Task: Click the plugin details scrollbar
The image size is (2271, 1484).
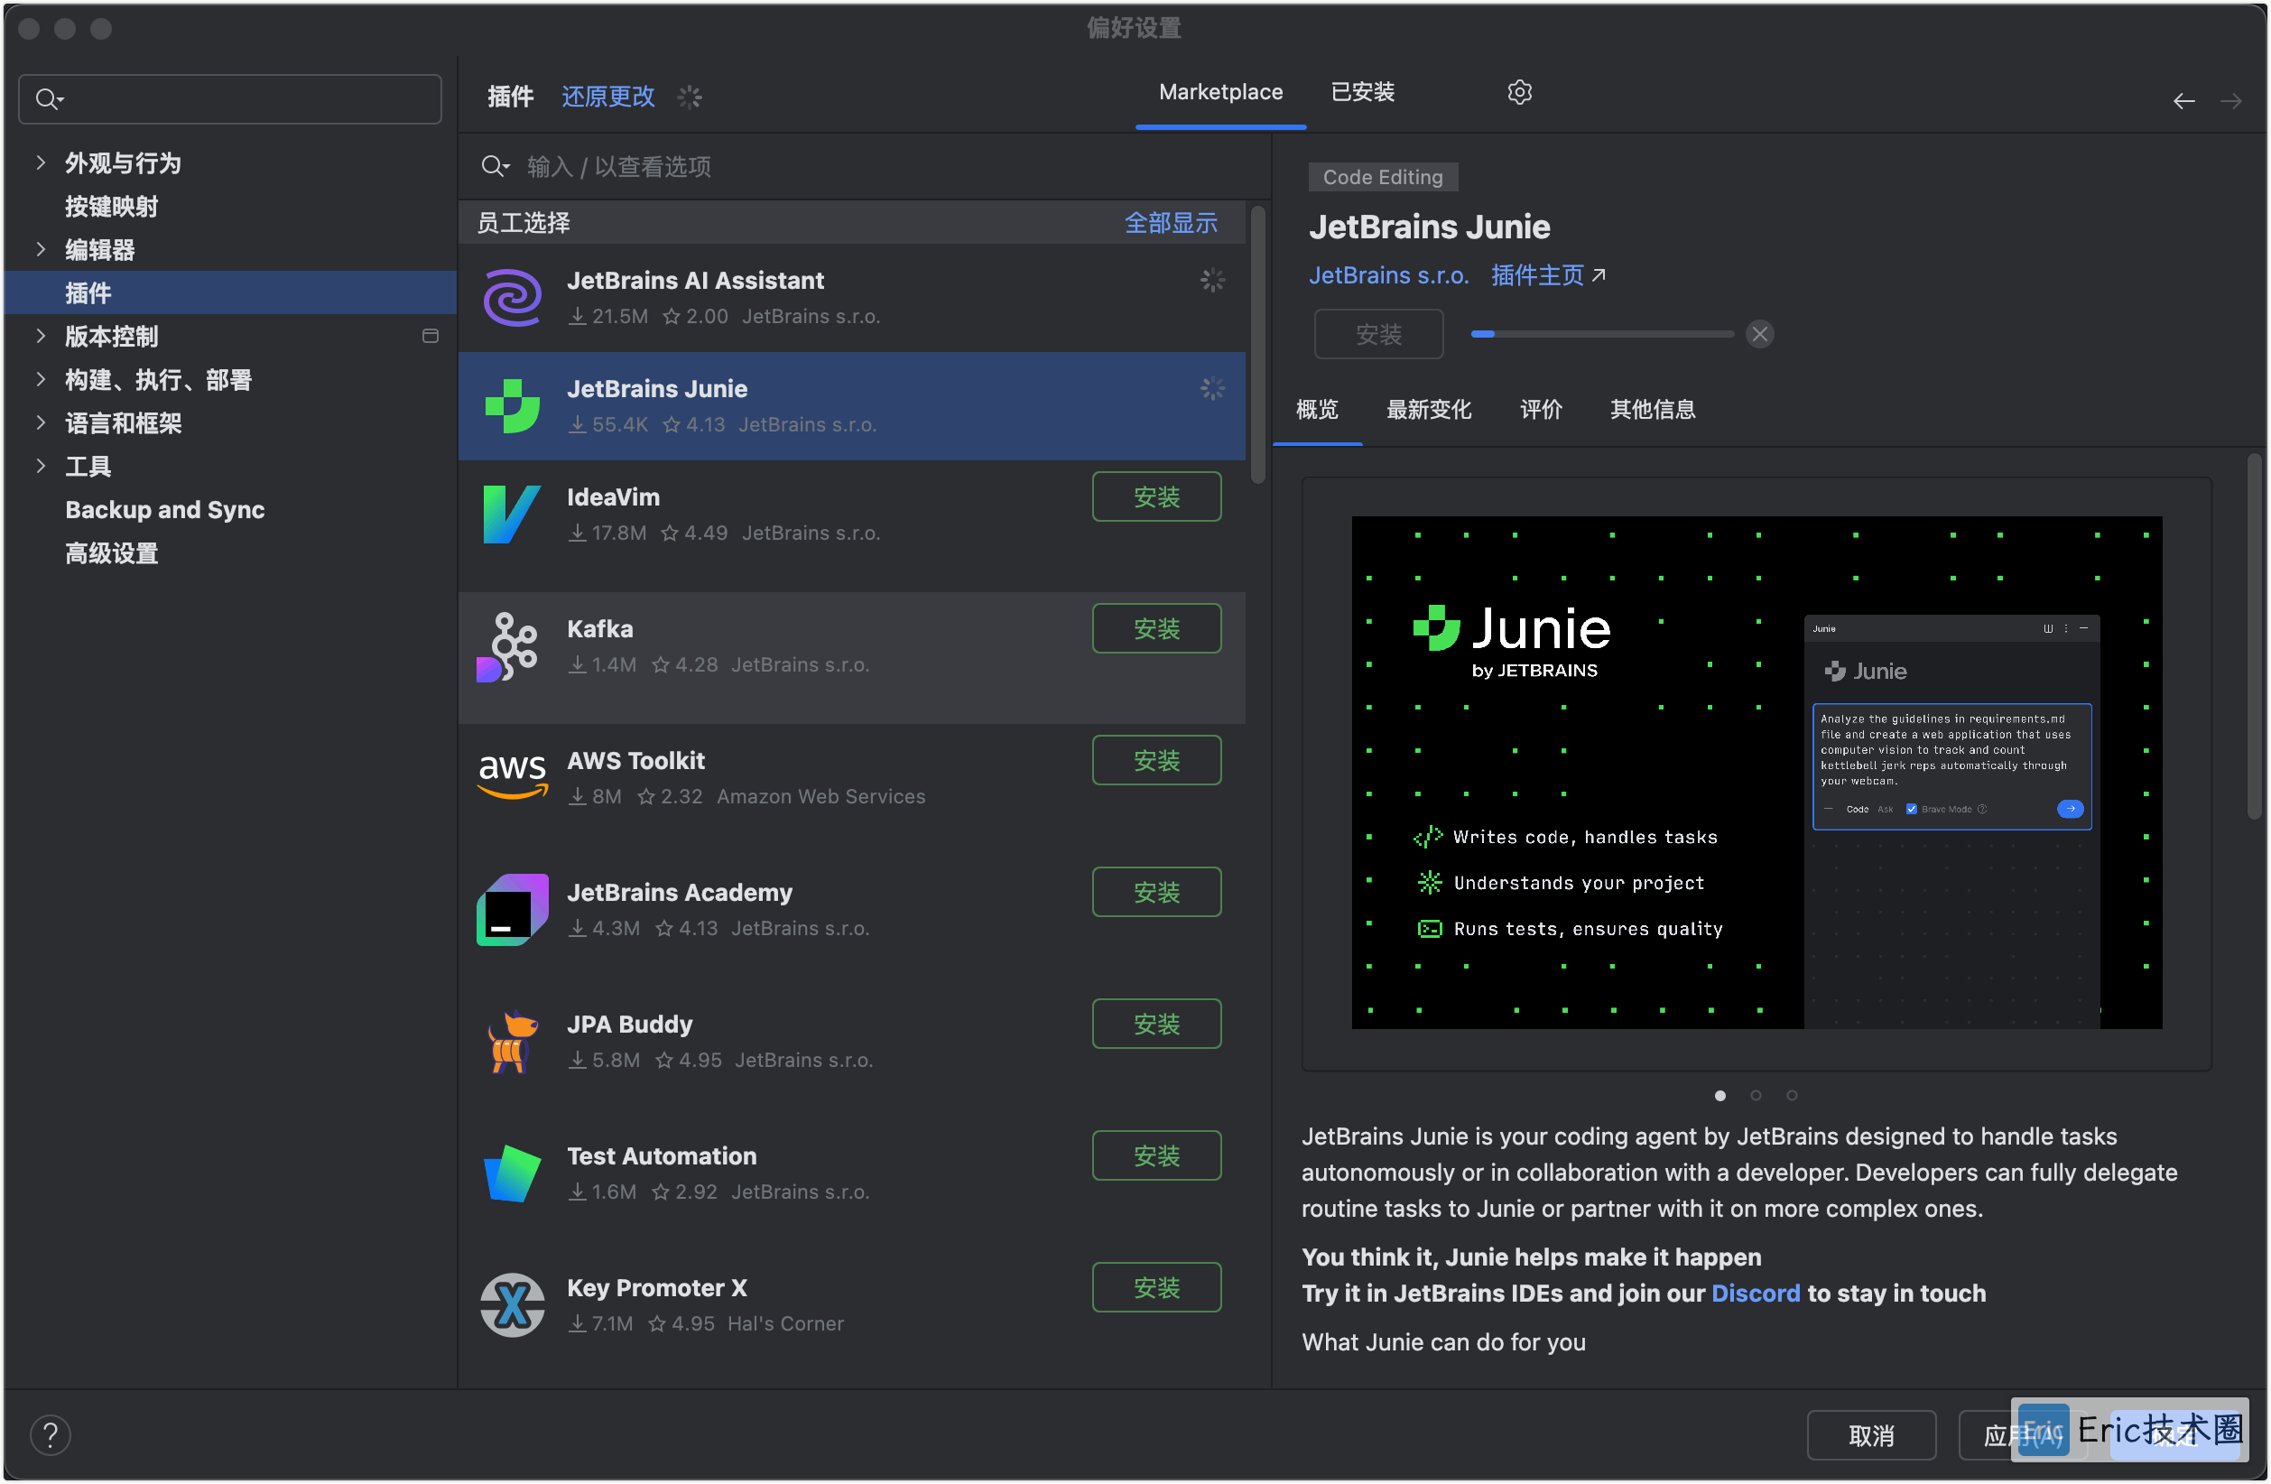Action: click(2255, 636)
